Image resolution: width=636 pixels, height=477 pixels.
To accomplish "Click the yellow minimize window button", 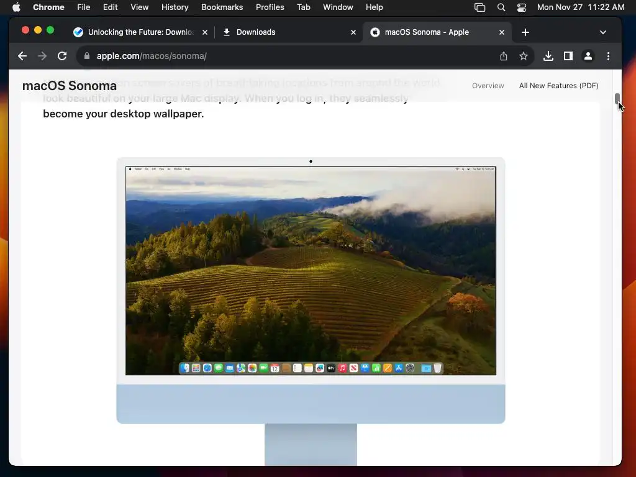I will tap(38, 30).
